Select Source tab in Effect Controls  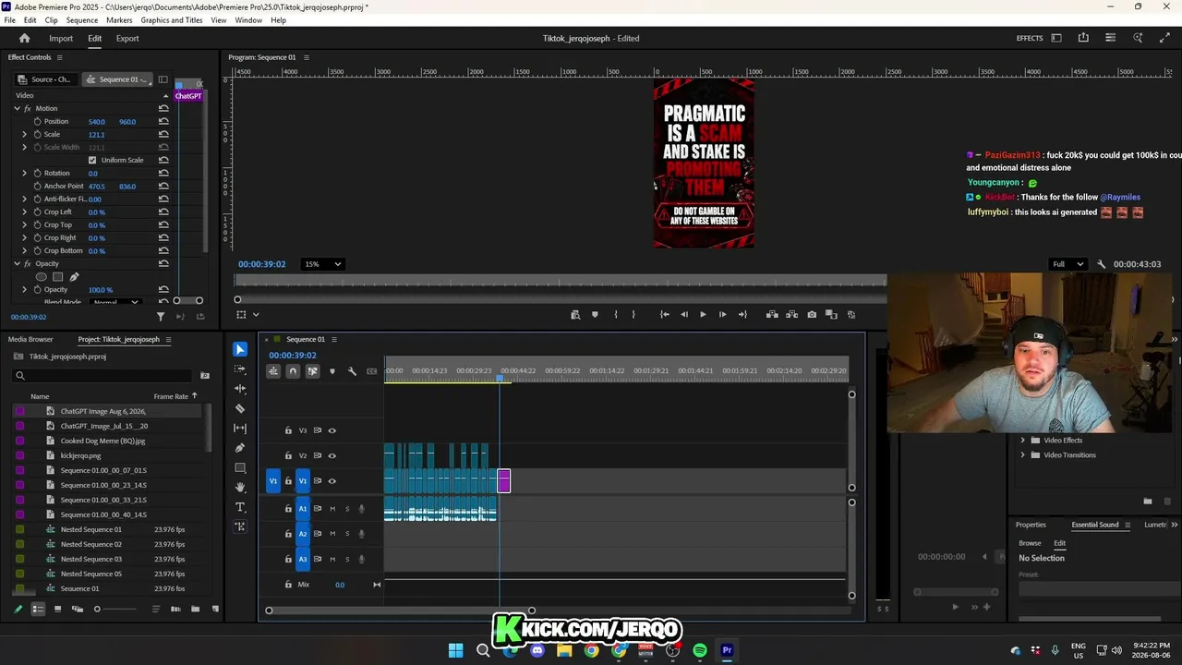[x=45, y=79]
